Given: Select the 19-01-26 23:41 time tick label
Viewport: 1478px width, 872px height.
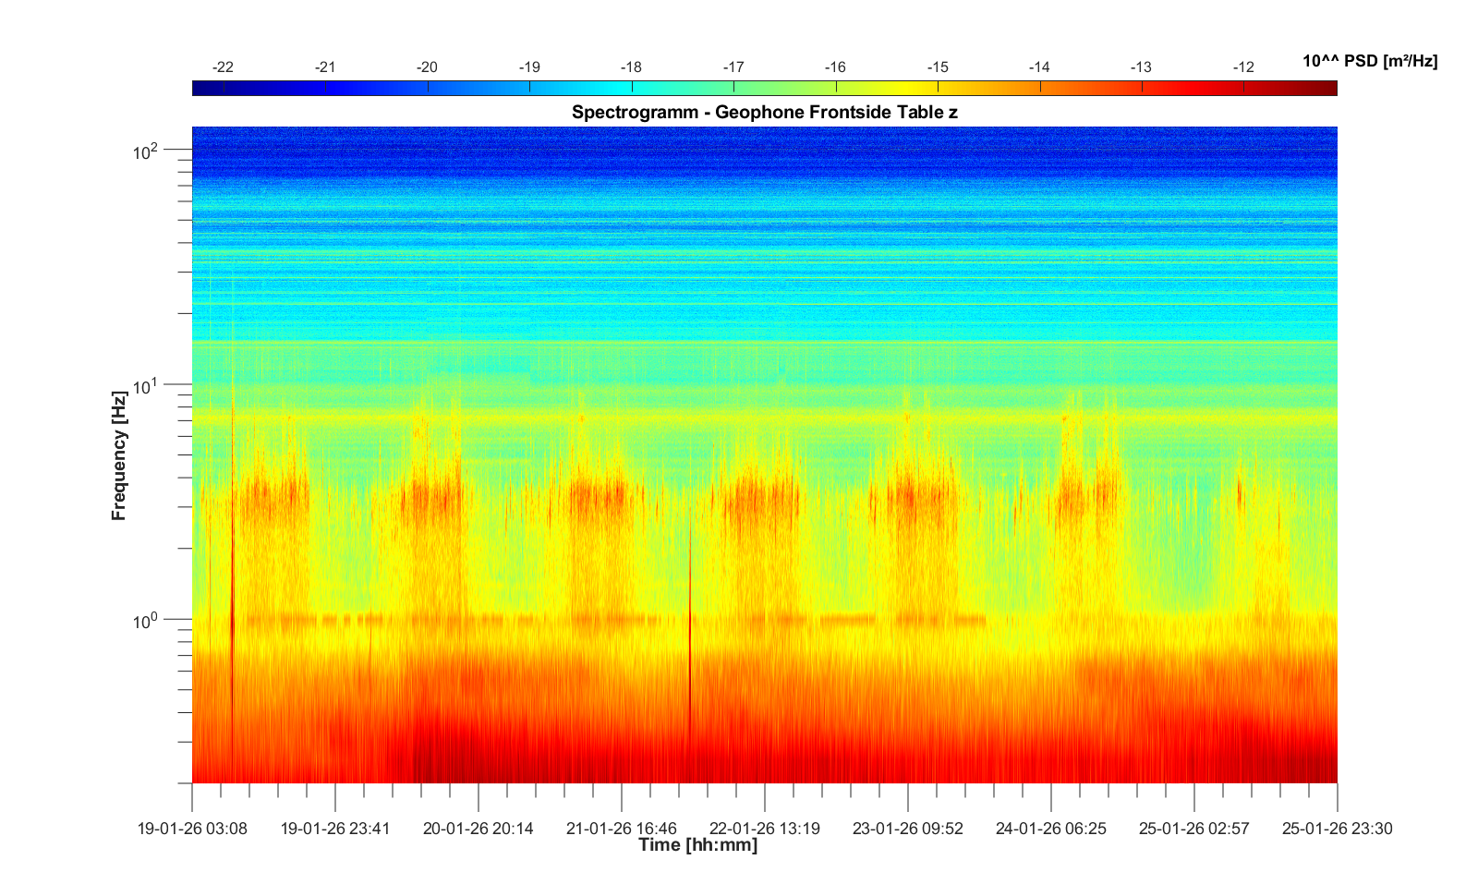Looking at the screenshot, I should (335, 829).
